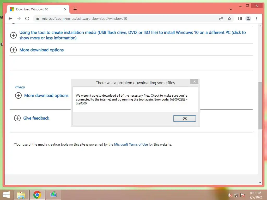Maximize the Chrome window

(247, 6)
